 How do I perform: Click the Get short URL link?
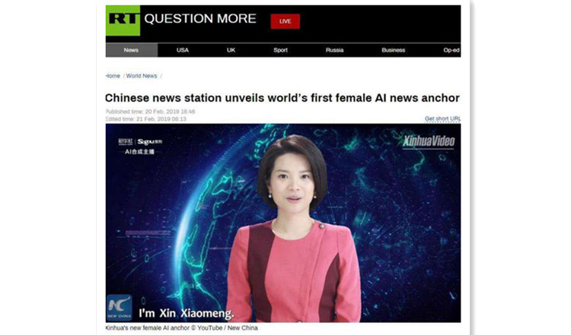(442, 119)
